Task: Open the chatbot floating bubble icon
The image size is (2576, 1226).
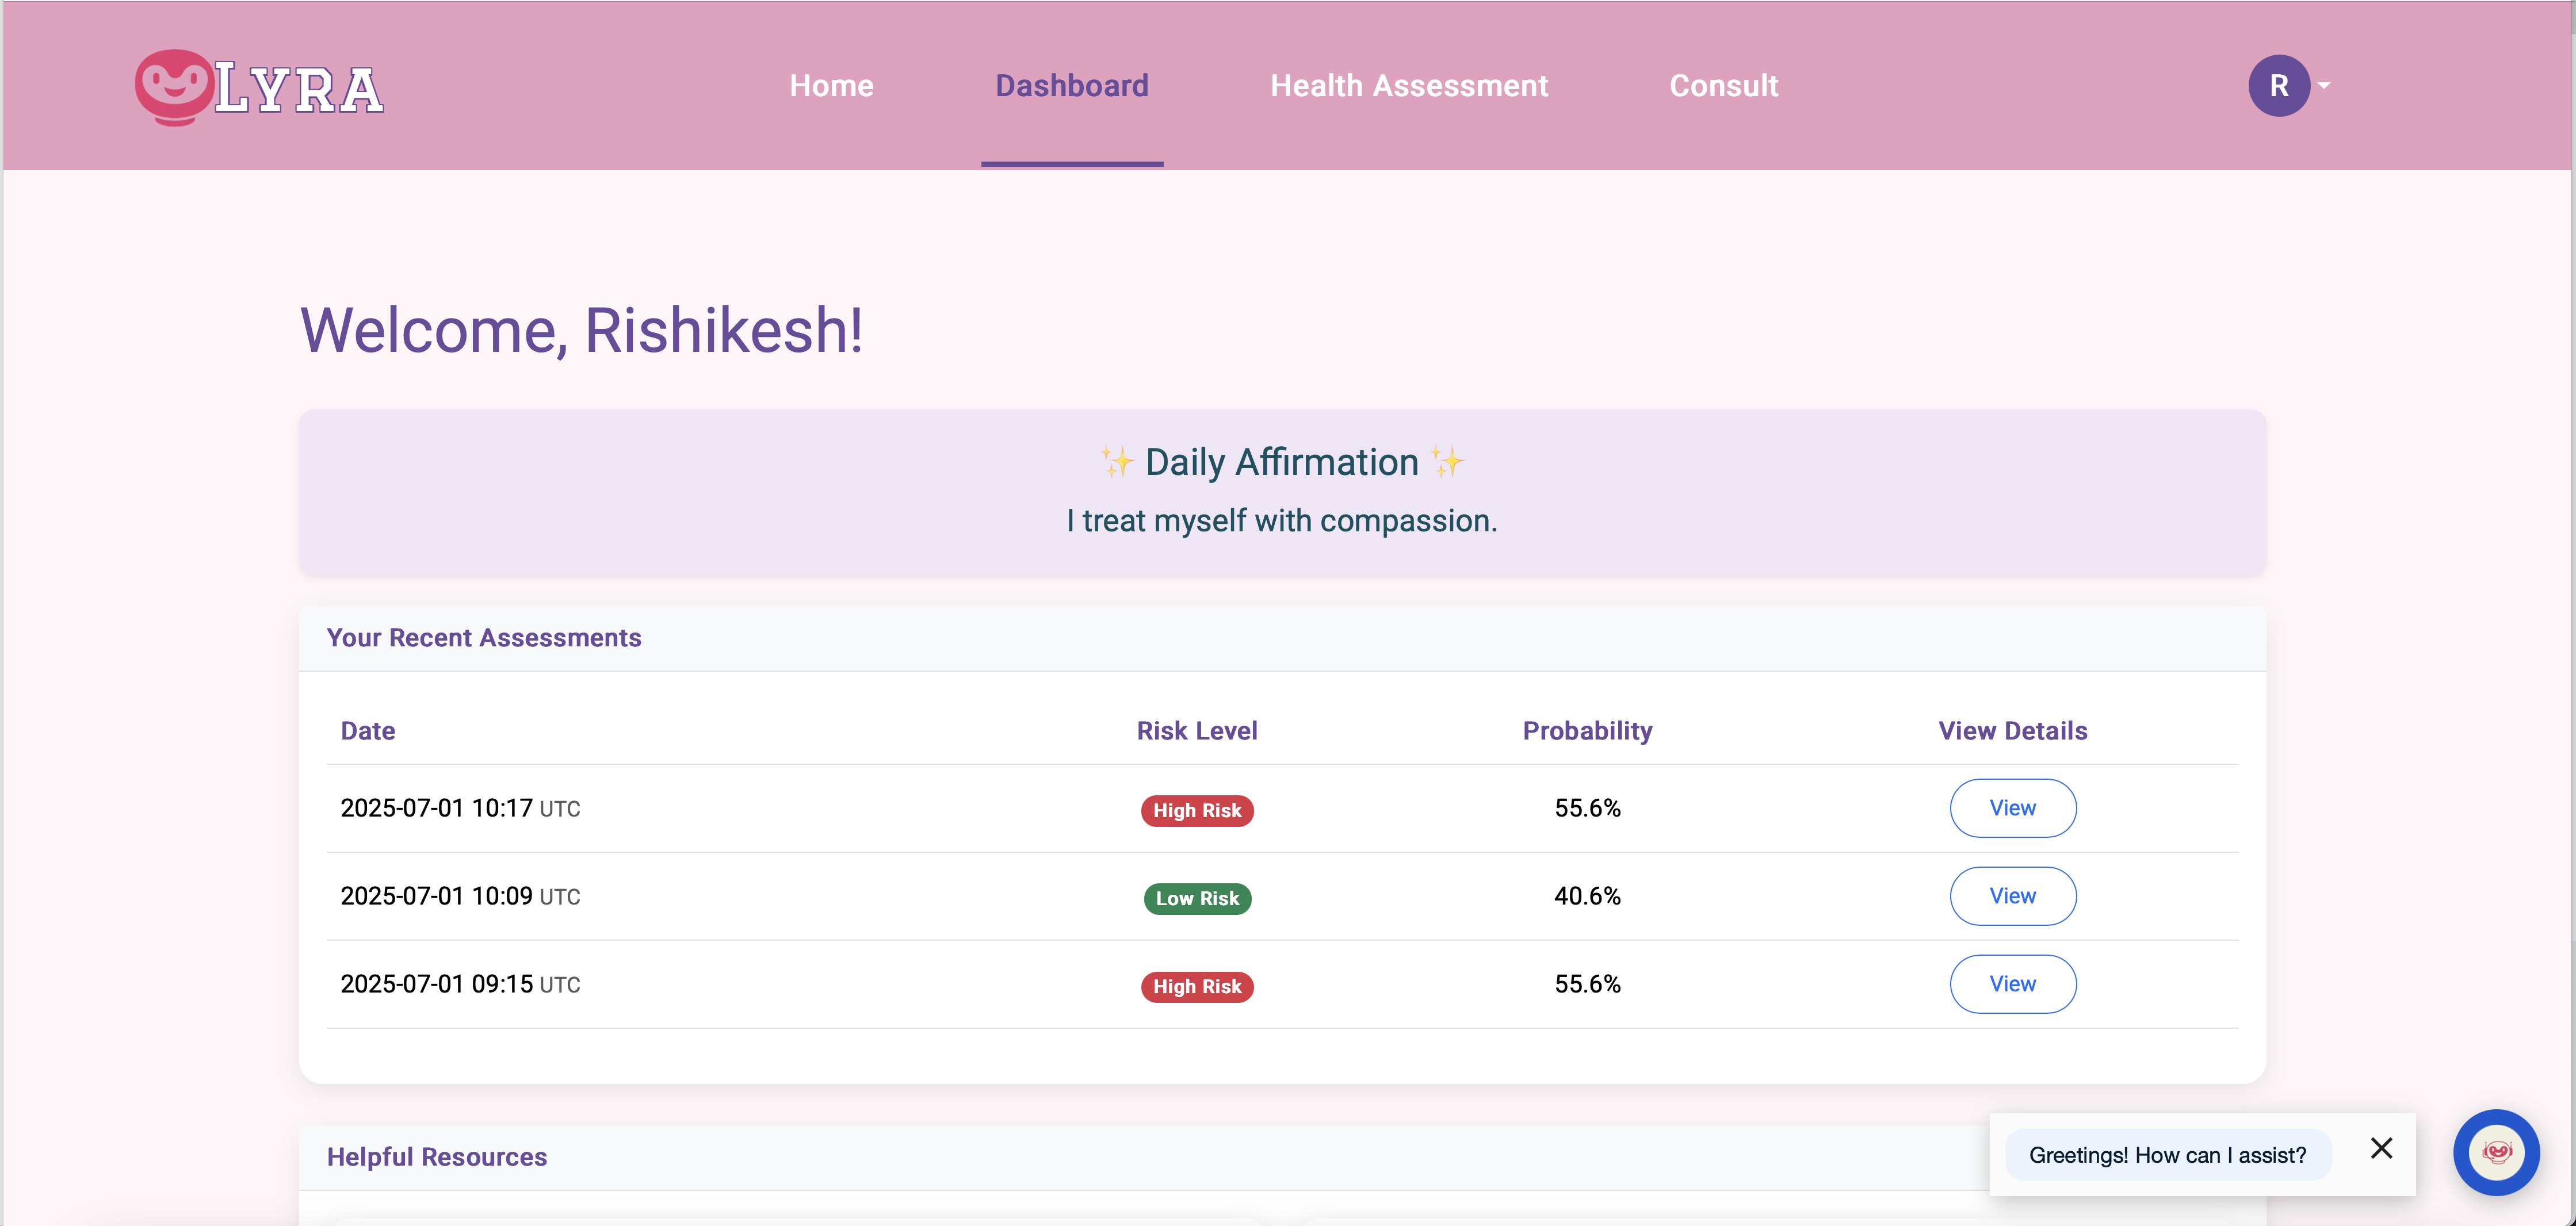Action: tap(2496, 1152)
